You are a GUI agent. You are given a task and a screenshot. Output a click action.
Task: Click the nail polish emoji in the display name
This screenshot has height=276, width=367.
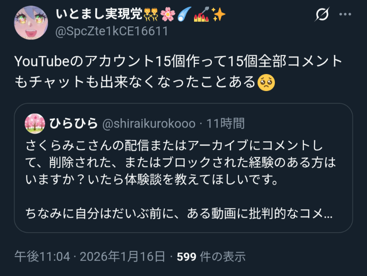tap(201, 14)
